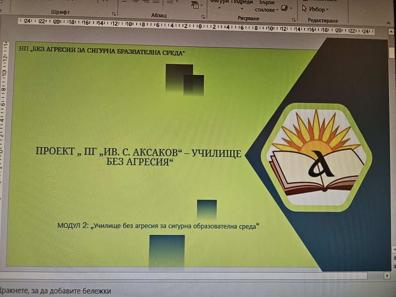
Task: Click the scroll up arrow of vertical scrollbar
Action: tap(391, 32)
